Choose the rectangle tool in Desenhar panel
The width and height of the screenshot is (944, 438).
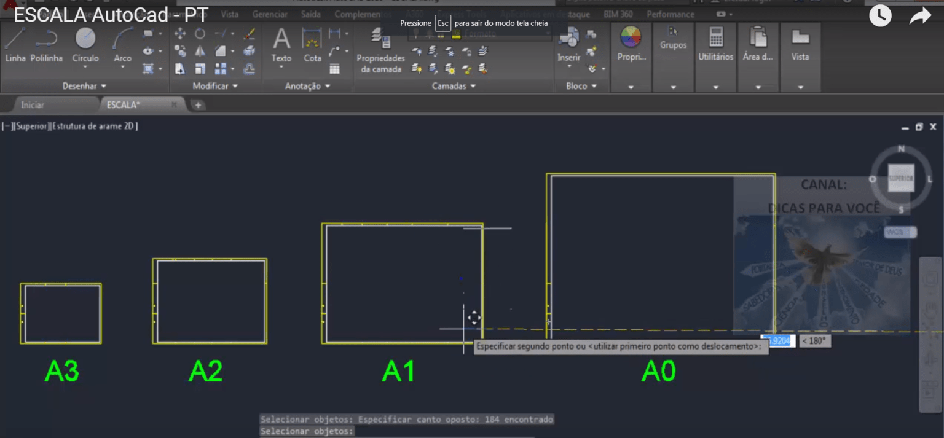click(147, 34)
